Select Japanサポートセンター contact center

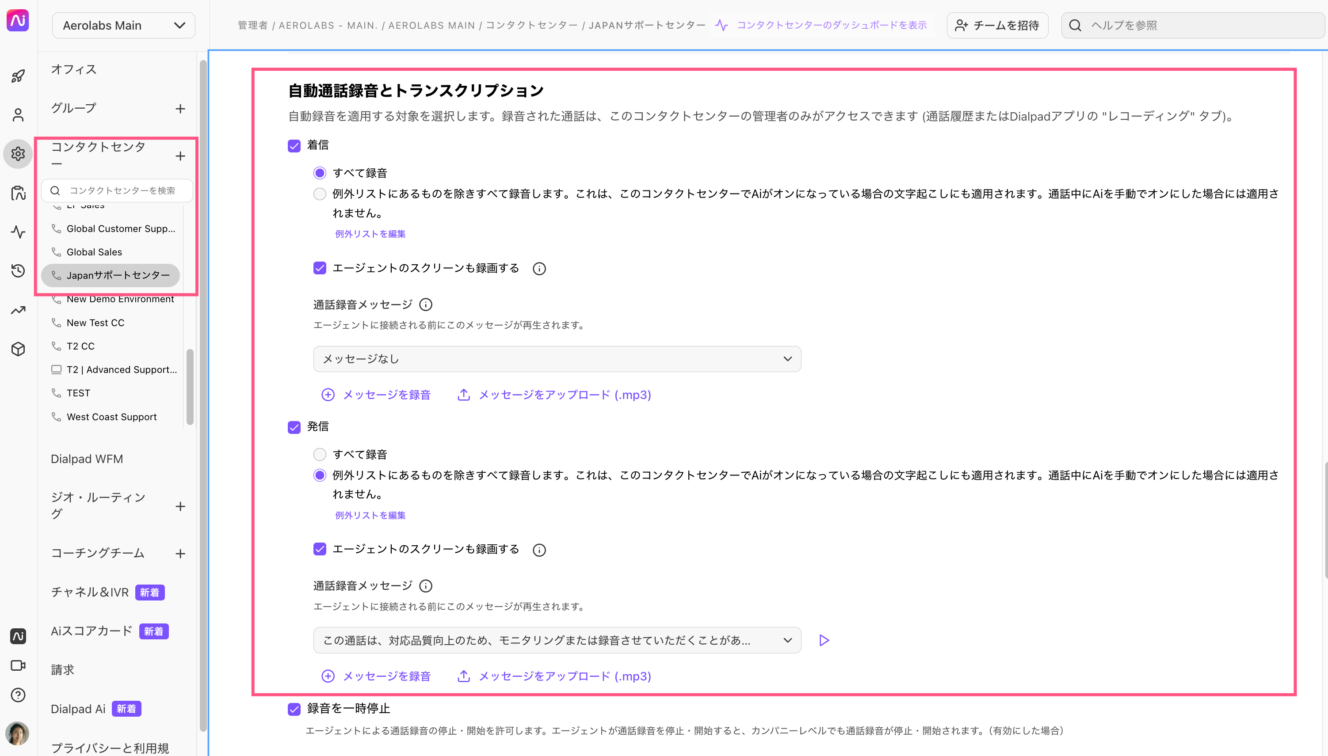(111, 275)
